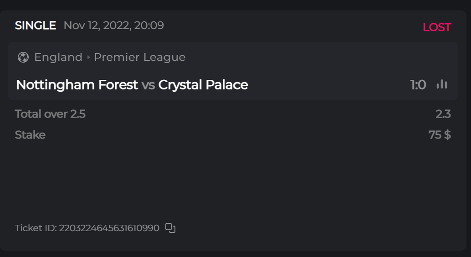Open the England country link
471x257 pixels.
(58, 57)
